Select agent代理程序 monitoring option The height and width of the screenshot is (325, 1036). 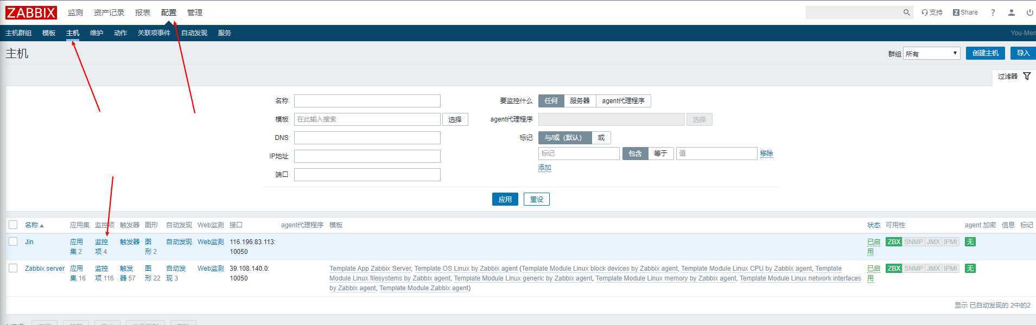point(623,101)
